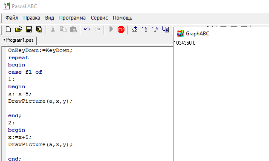
Task: Open the Программа menu
Action: (x=72, y=18)
